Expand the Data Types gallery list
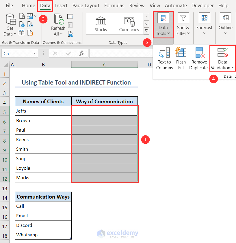 coord(146,30)
